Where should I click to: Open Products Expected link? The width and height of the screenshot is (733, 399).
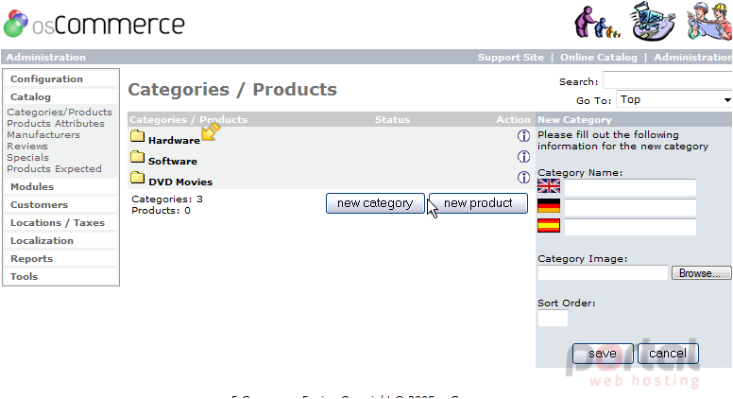[54, 169]
